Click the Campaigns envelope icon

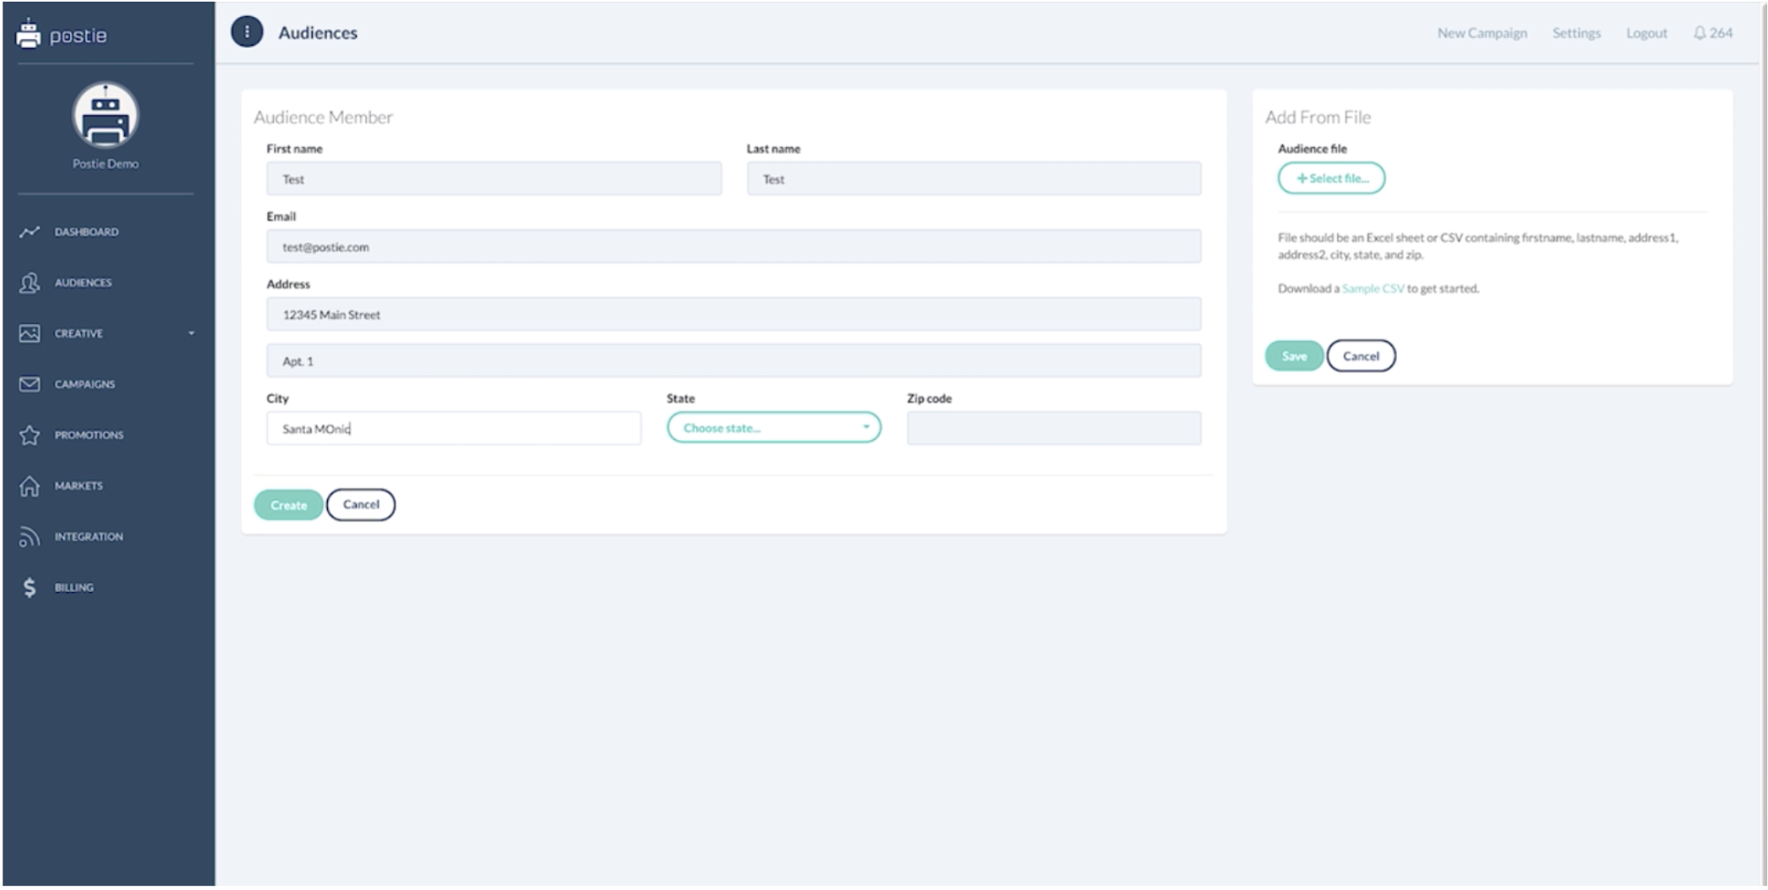pos(30,384)
